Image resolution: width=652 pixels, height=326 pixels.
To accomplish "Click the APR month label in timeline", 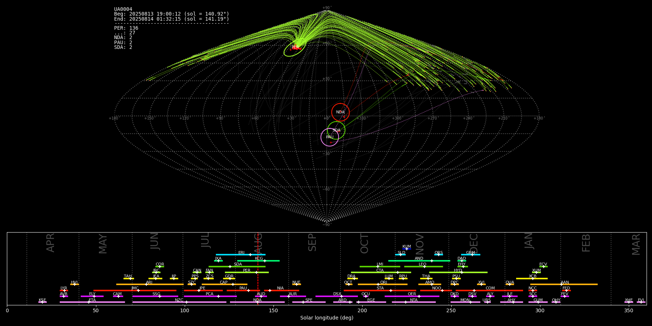I will pos(50,243).
